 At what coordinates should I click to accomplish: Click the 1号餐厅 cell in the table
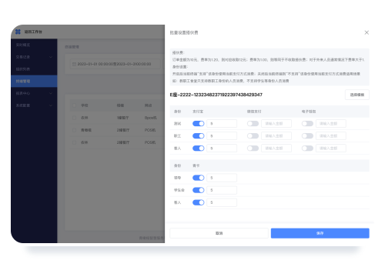[122, 118]
